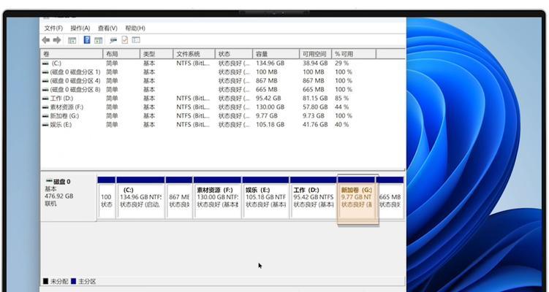Select 新加卷 (G:) volume name in the list
Image resolution: width=549 pixels, height=292 pixels.
pyautogui.click(x=64, y=116)
